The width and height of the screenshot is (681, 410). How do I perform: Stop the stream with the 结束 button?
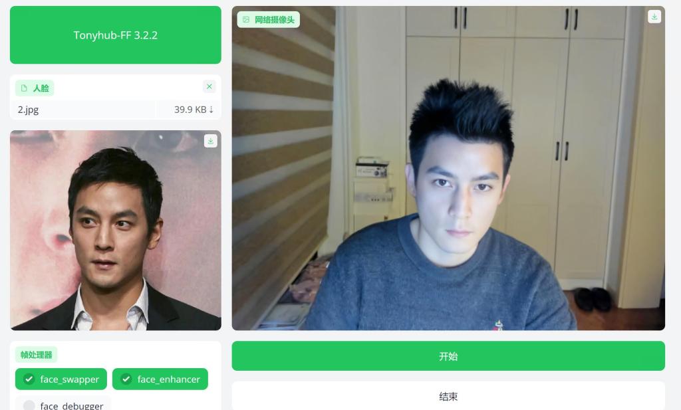(448, 395)
